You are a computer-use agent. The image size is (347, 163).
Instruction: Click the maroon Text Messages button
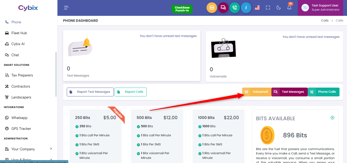point(289,92)
